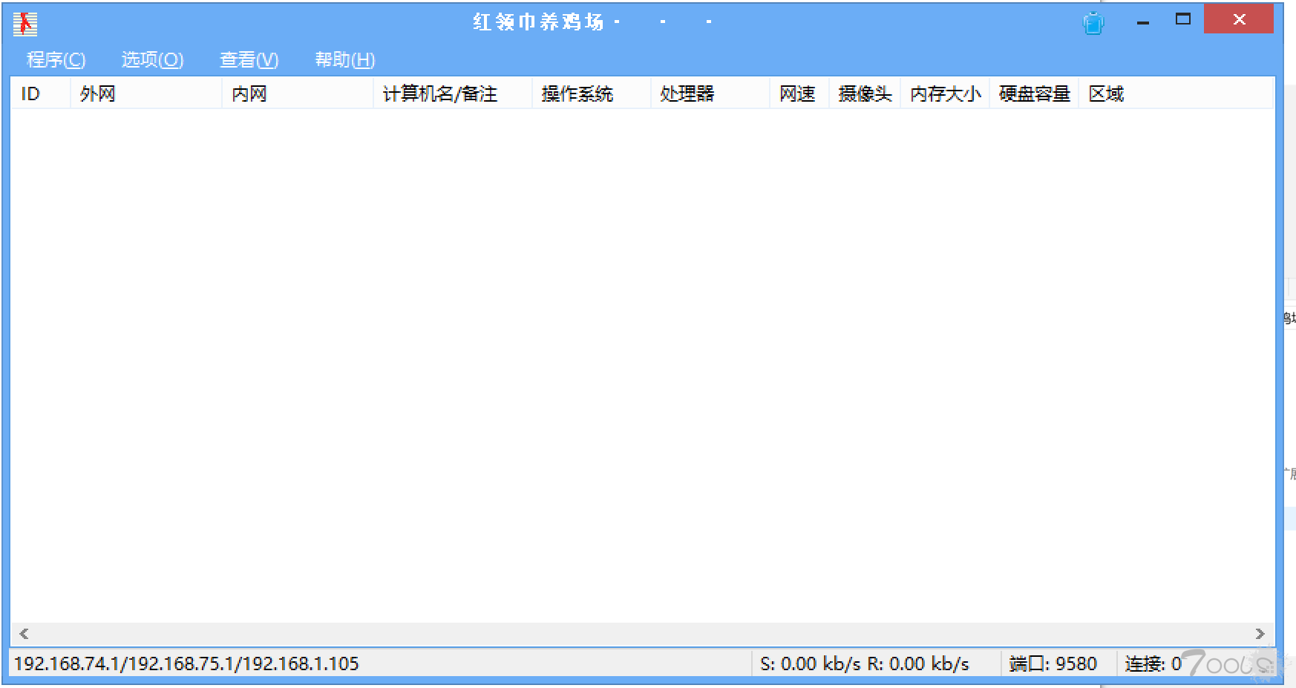The height and width of the screenshot is (688, 1296).
Task: Open the 程序(C) menu
Action: pos(56,59)
